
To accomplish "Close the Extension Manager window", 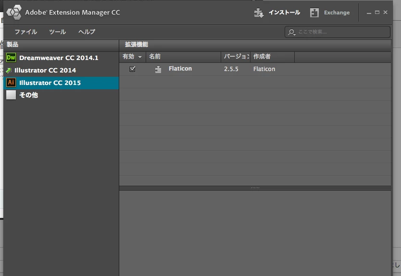I will [386, 12].
